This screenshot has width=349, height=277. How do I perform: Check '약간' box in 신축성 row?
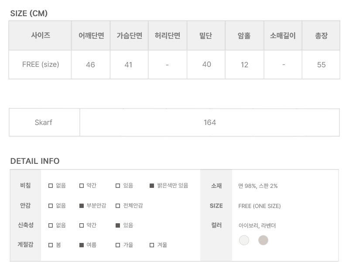(x=82, y=225)
